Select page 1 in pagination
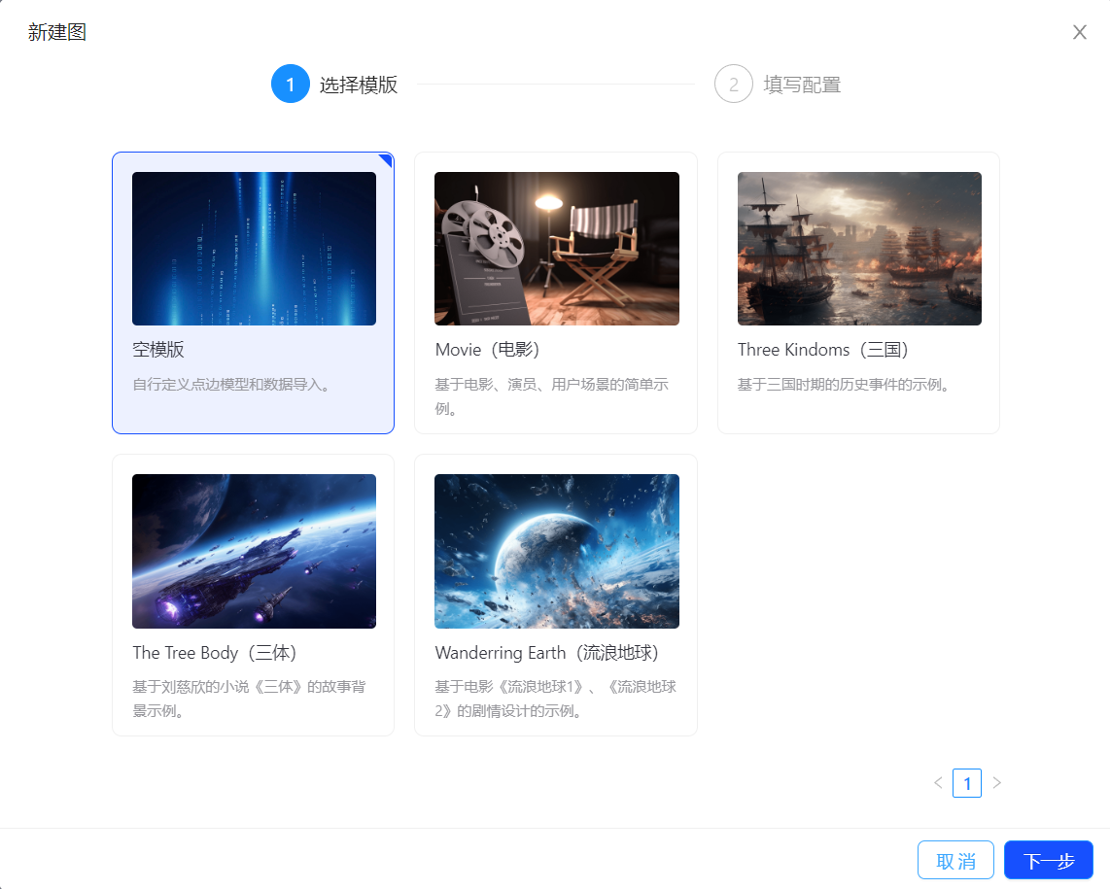1110x889 pixels. coord(967,783)
